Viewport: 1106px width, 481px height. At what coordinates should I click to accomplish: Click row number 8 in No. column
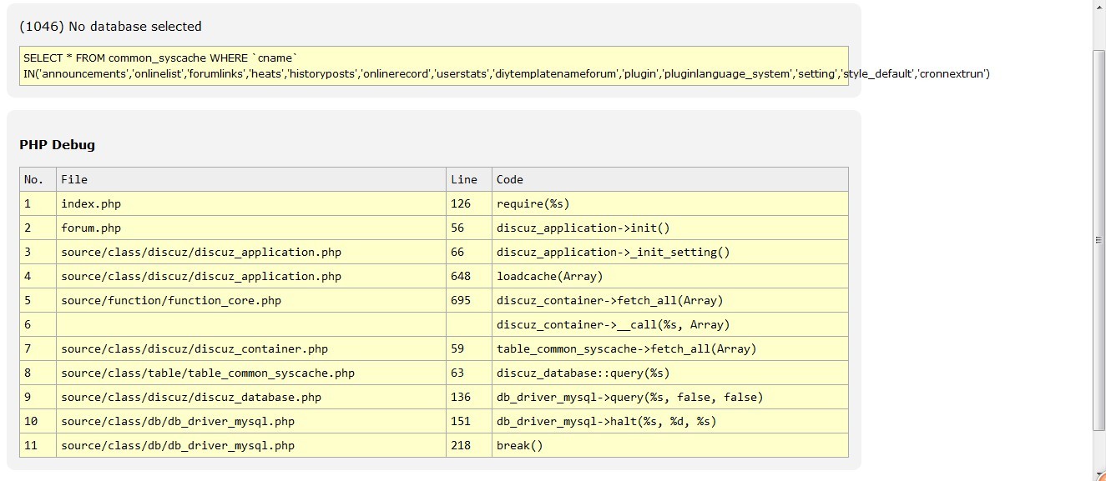coord(38,373)
